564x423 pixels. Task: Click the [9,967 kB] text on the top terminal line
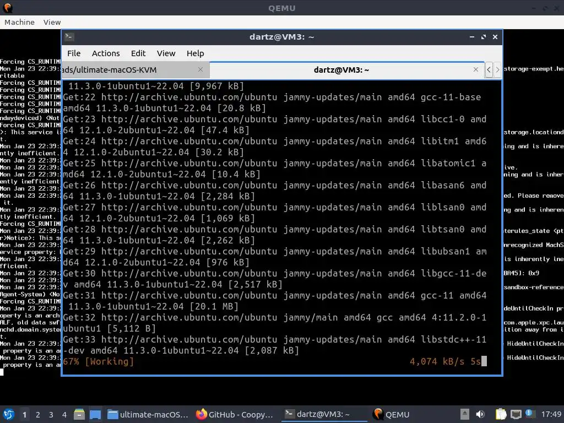217,86
